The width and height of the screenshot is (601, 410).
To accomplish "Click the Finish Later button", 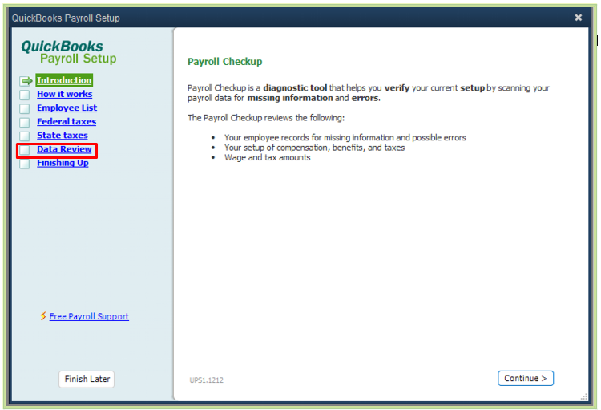I will [87, 380].
